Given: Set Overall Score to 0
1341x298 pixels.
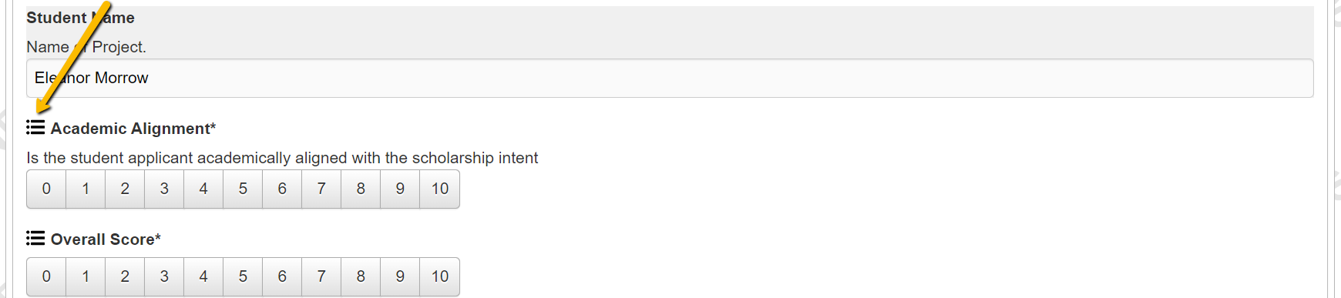Looking at the screenshot, I should 46,277.
